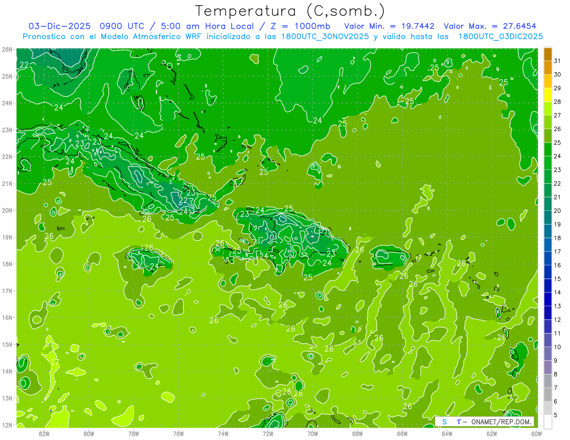This screenshot has width=570, height=440.
Task: Click the ONAMET/REP.DOM. logo box
Action: (484, 421)
